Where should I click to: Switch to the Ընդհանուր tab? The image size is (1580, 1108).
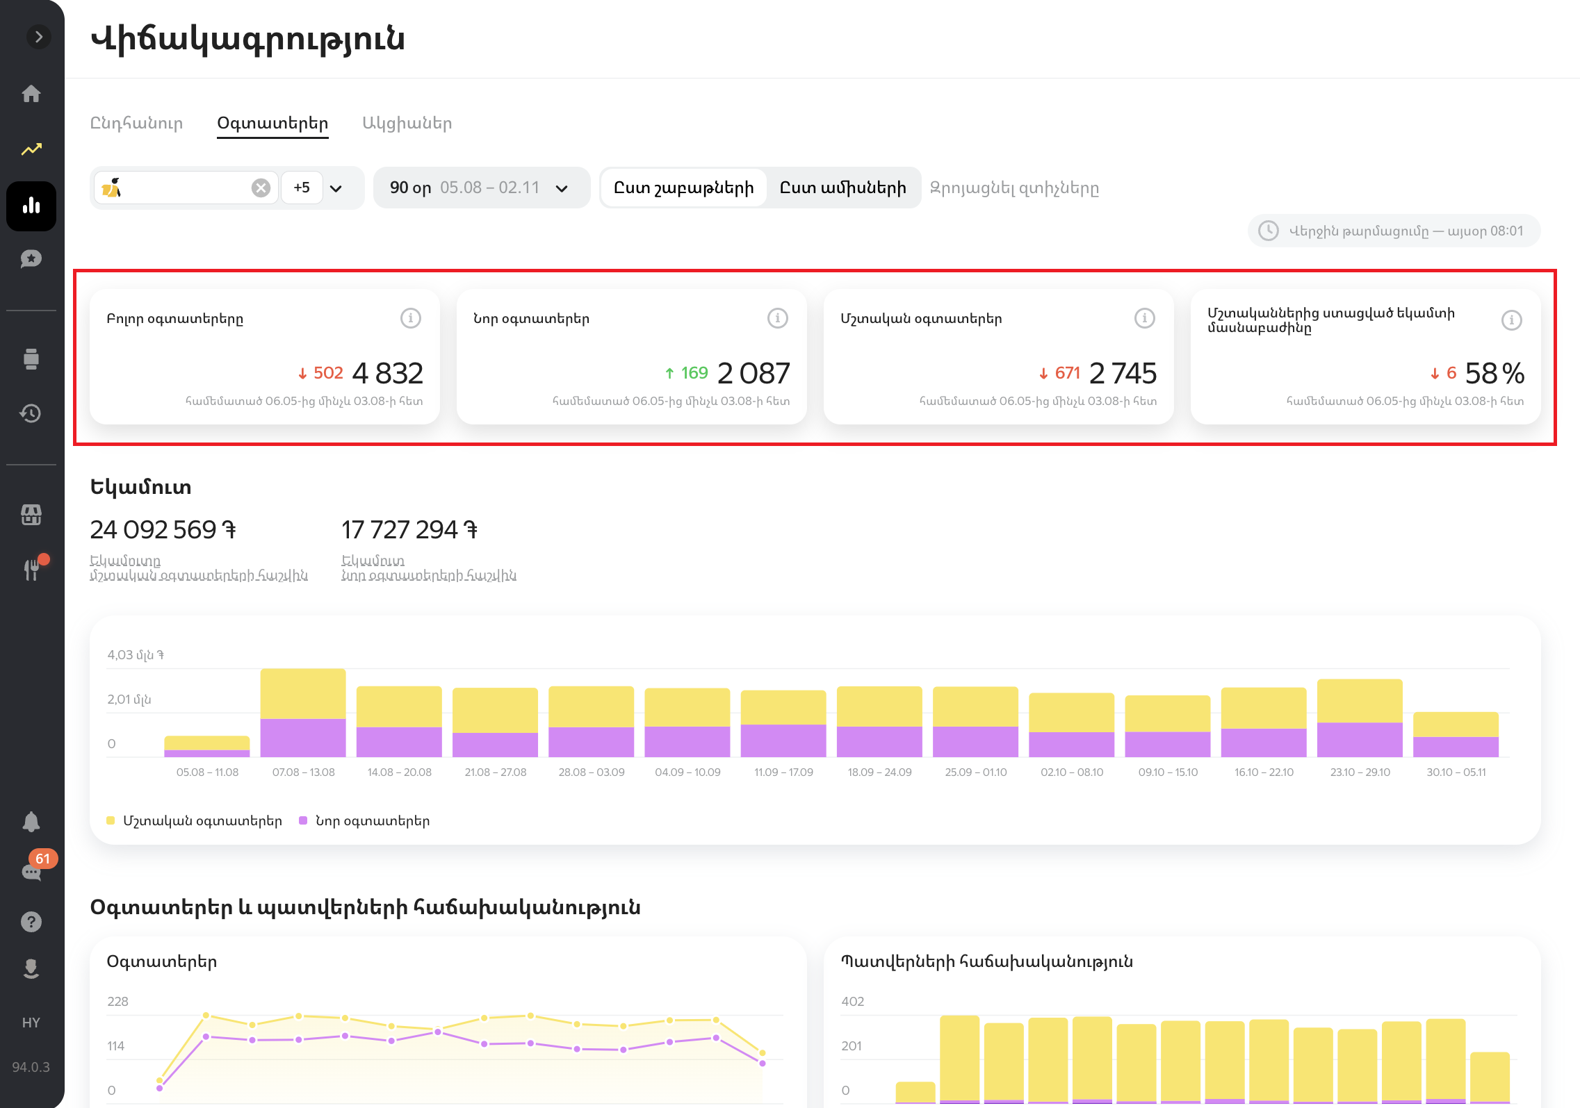[137, 123]
